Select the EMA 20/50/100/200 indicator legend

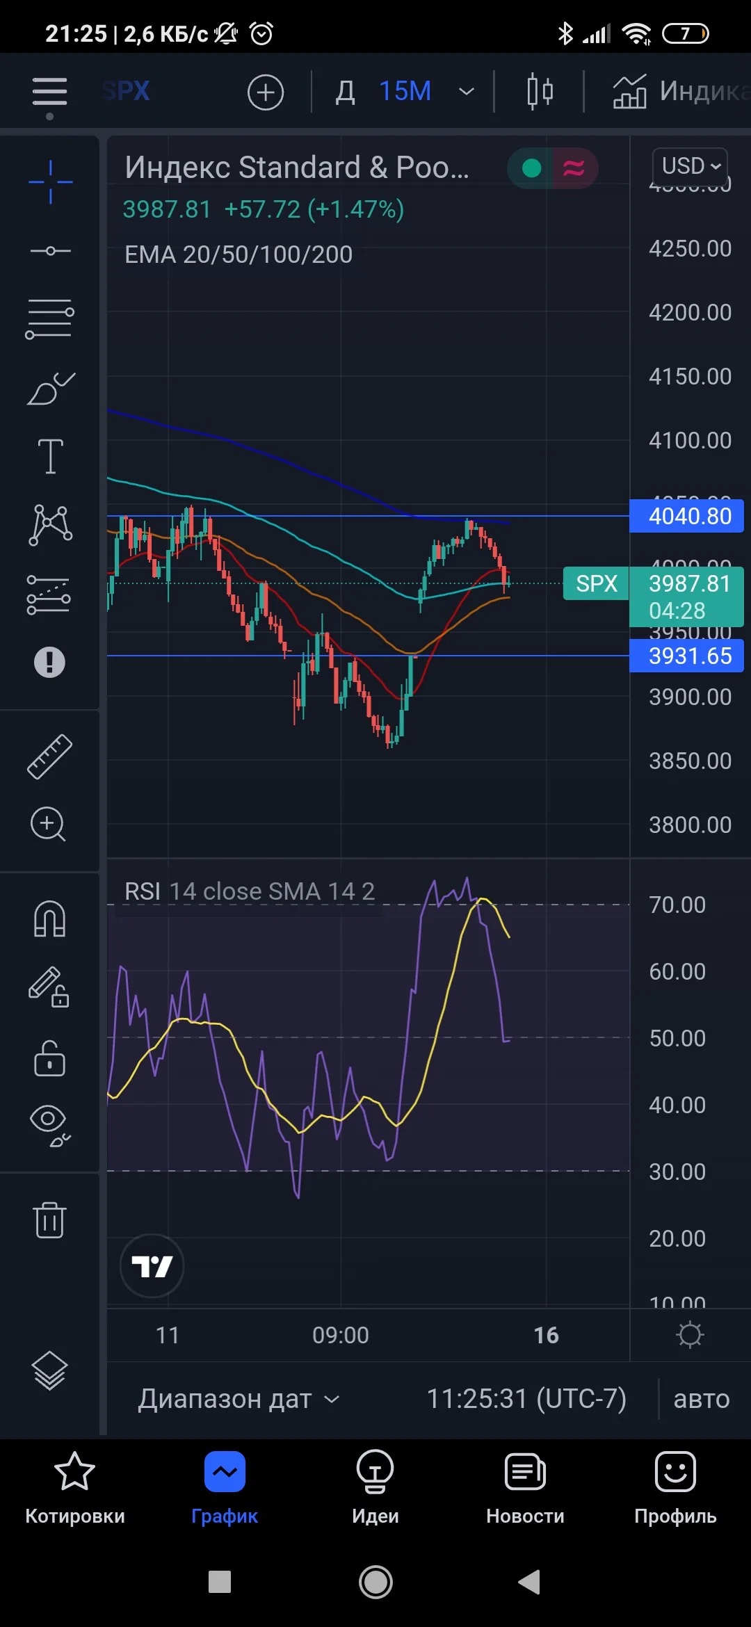click(x=239, y=254)
